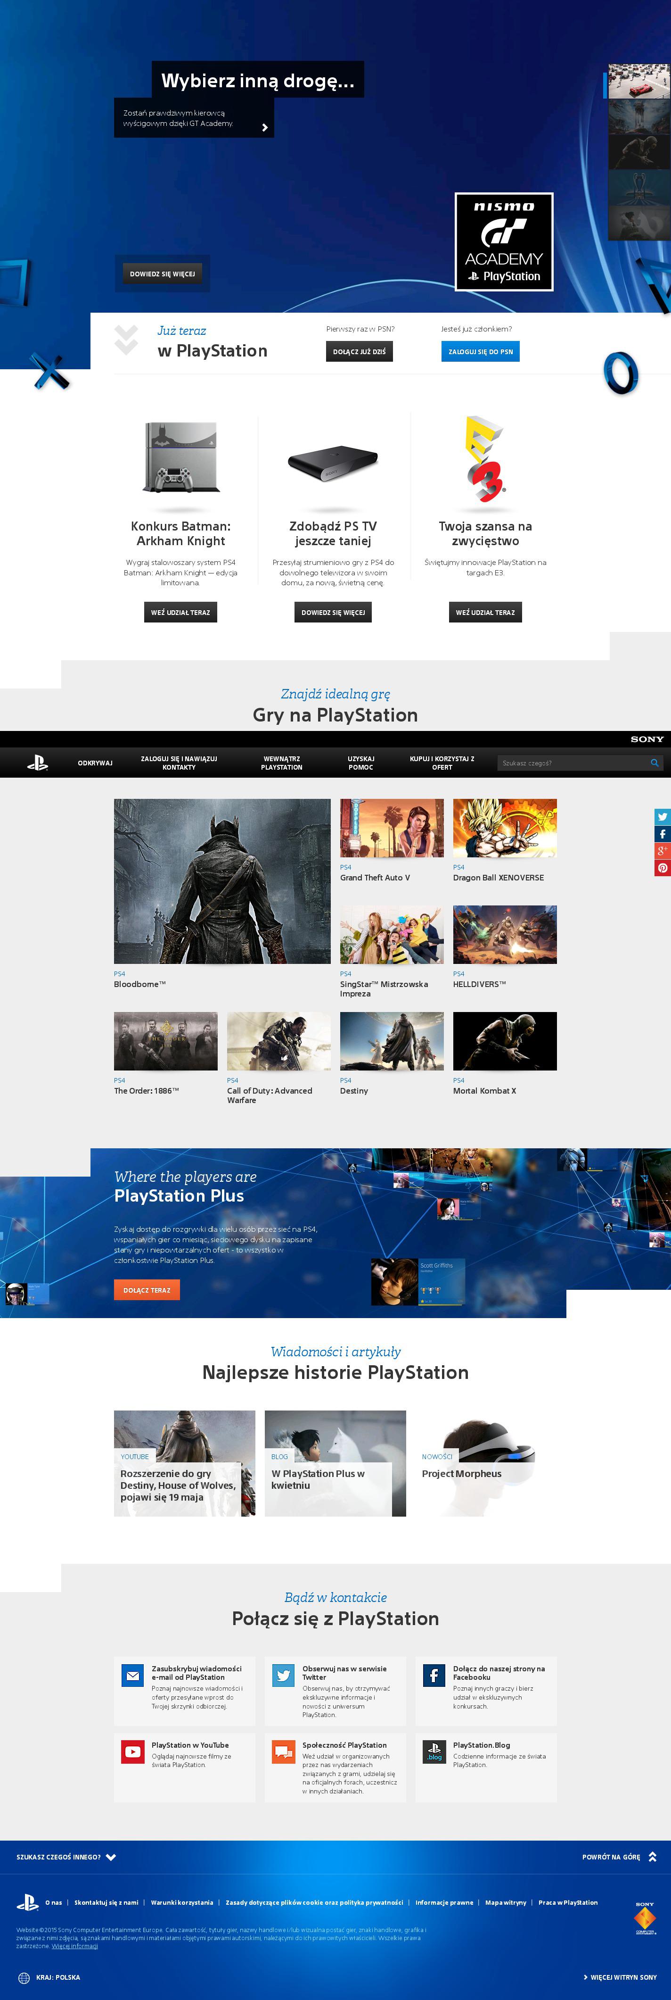Click the 'Dołącz już dziś' button

[359, 352]
